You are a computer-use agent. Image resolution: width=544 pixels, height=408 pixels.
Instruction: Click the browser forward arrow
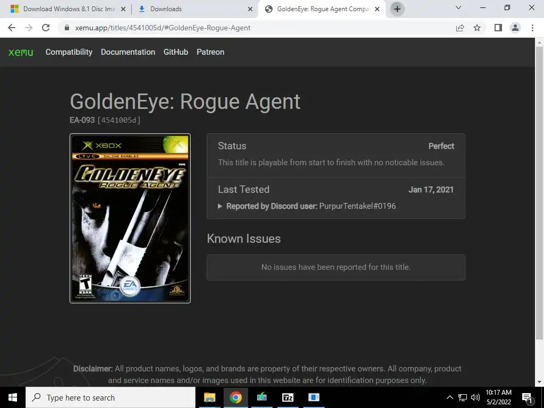click(x=29, y=28)
